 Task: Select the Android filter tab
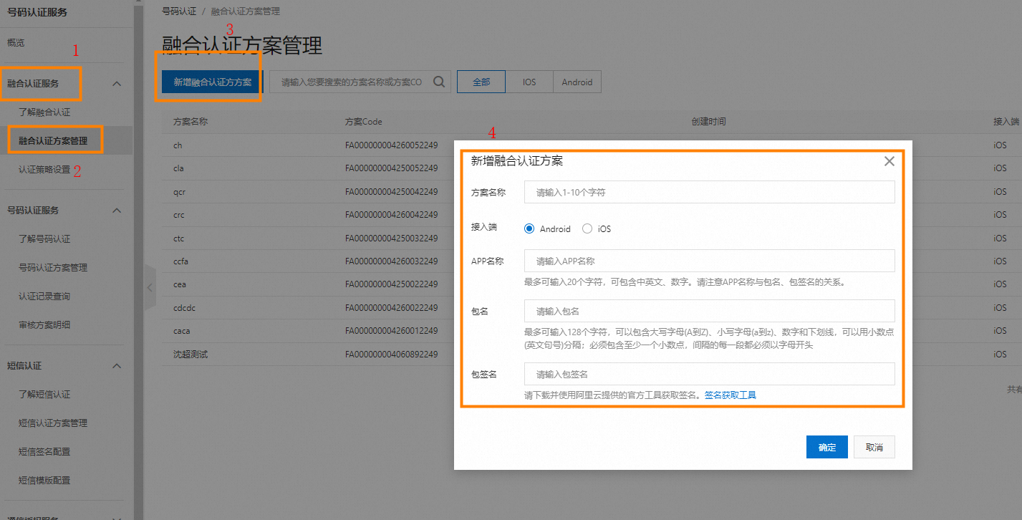pos(577,82)
